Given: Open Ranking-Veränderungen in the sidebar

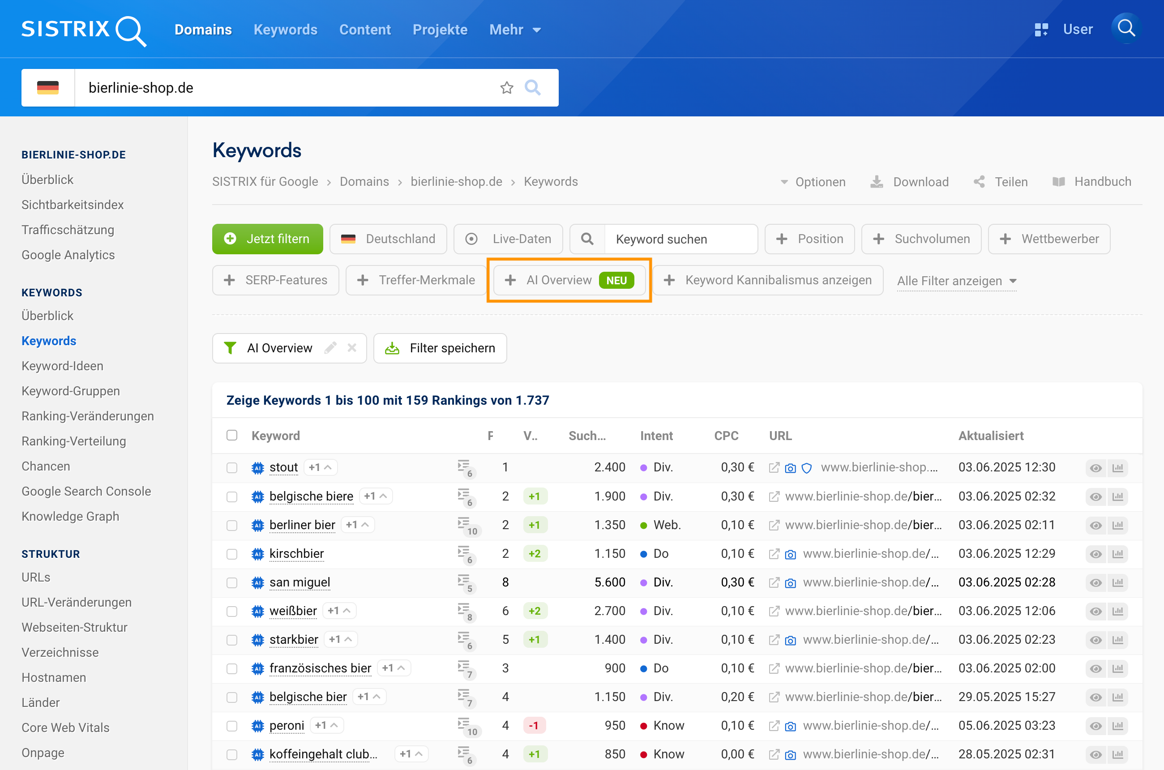Looking at the screenshot, I should tap(87, 416).
